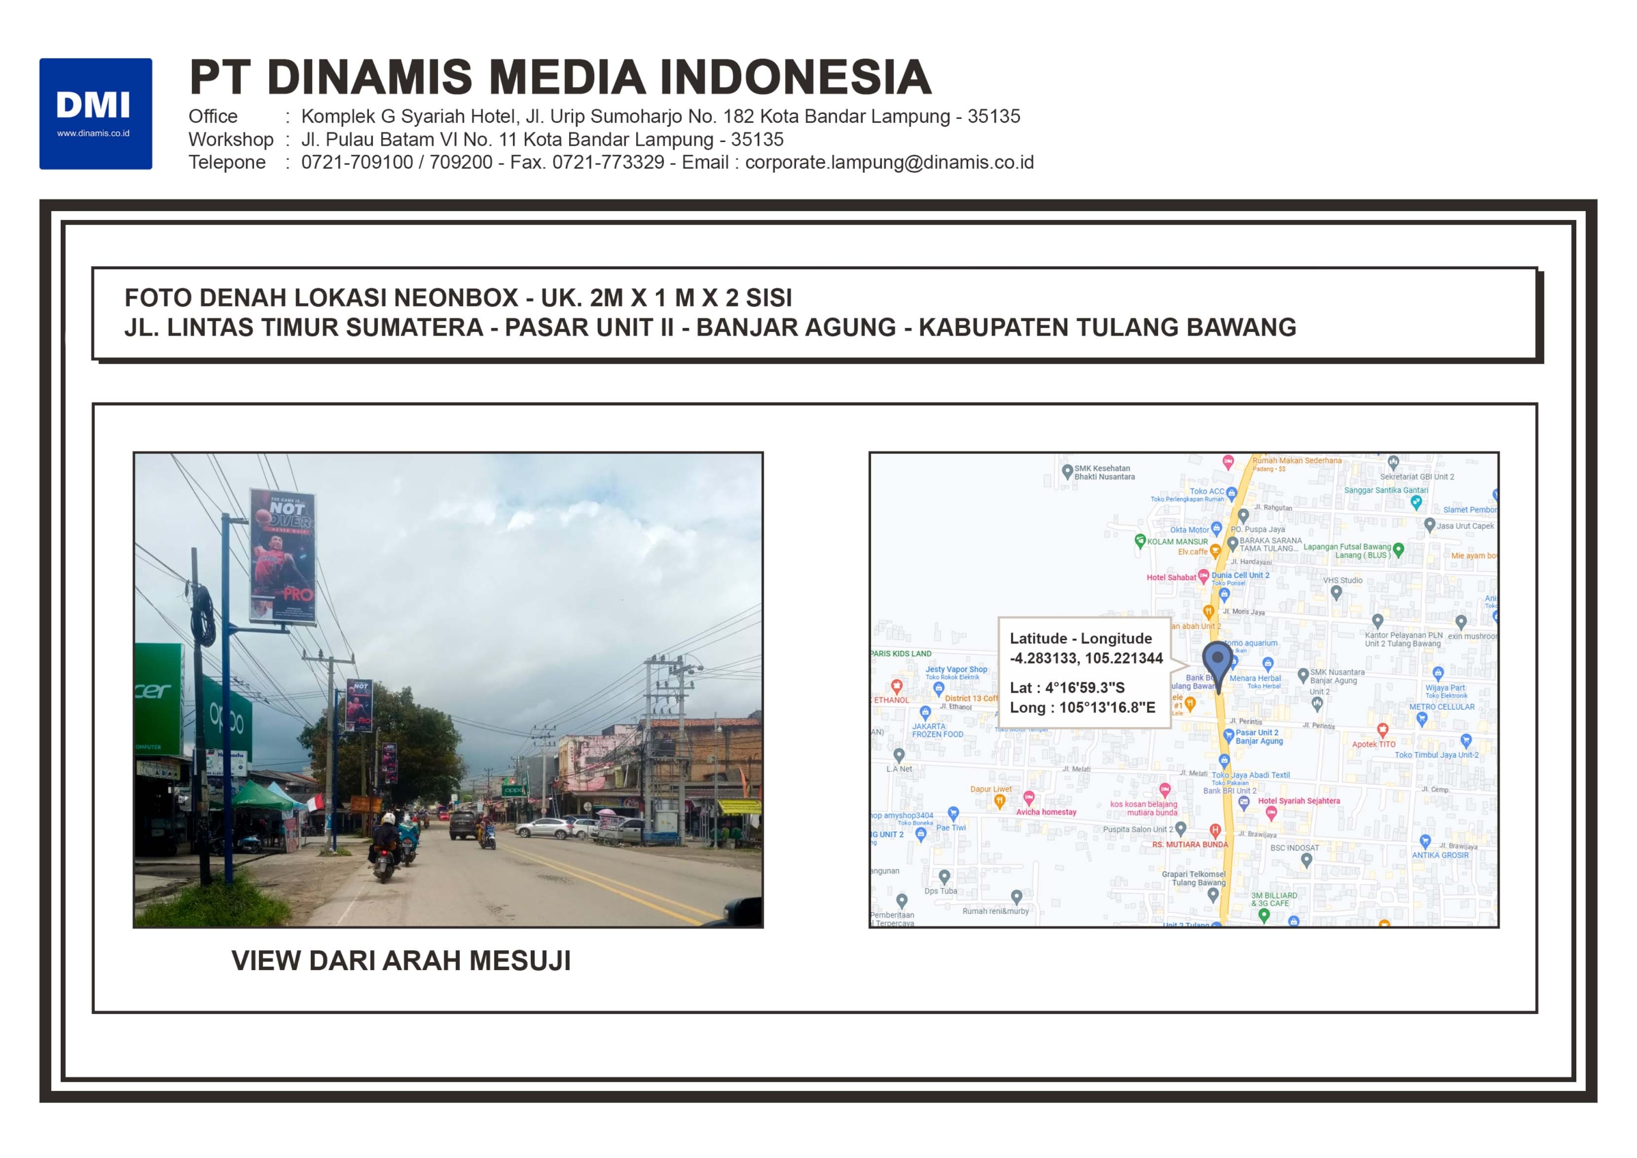This screenshot has width=1637, height=1158.
Task: Click the 'Jl. Moris Jaya' street label
Action: [x=1244, y=612]
